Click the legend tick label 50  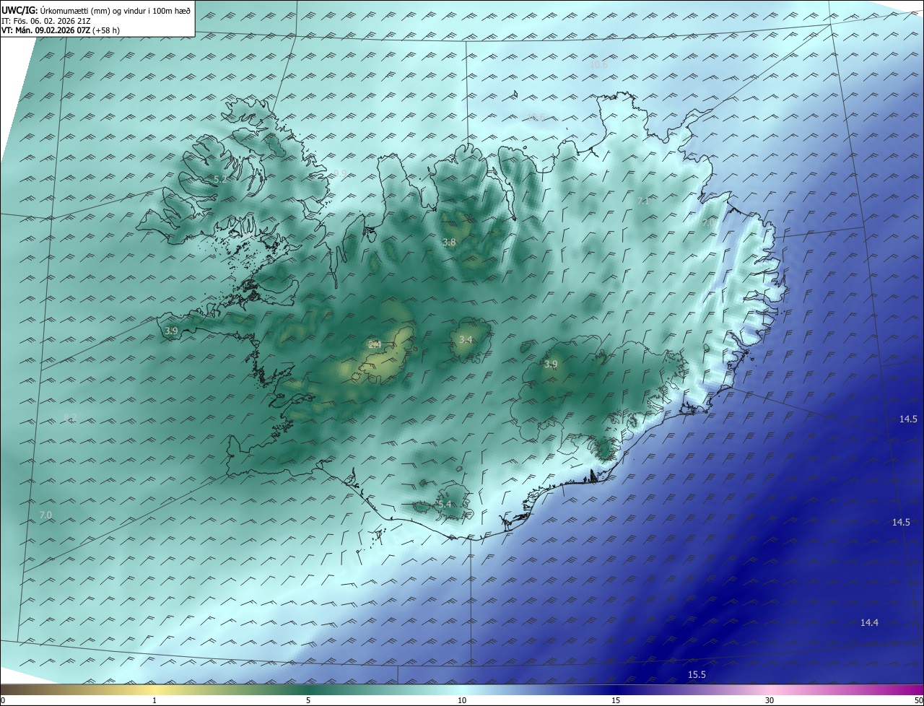(918, 701)
